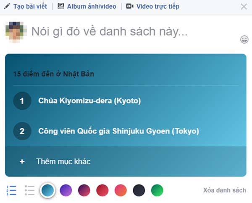This screenshot has width=252, height=203.
Task: Choose the purple background swatch
Action: point(66,190)
